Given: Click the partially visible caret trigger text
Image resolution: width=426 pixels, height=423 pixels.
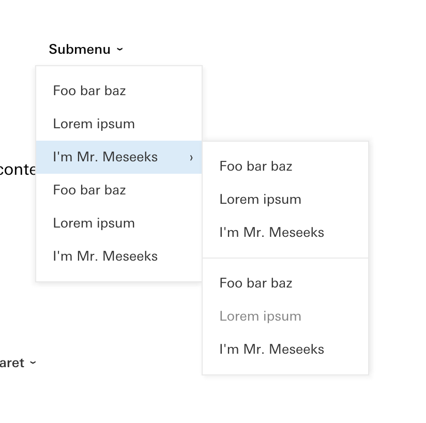Looking at the screenshot, I should click(x=13, y=363).
